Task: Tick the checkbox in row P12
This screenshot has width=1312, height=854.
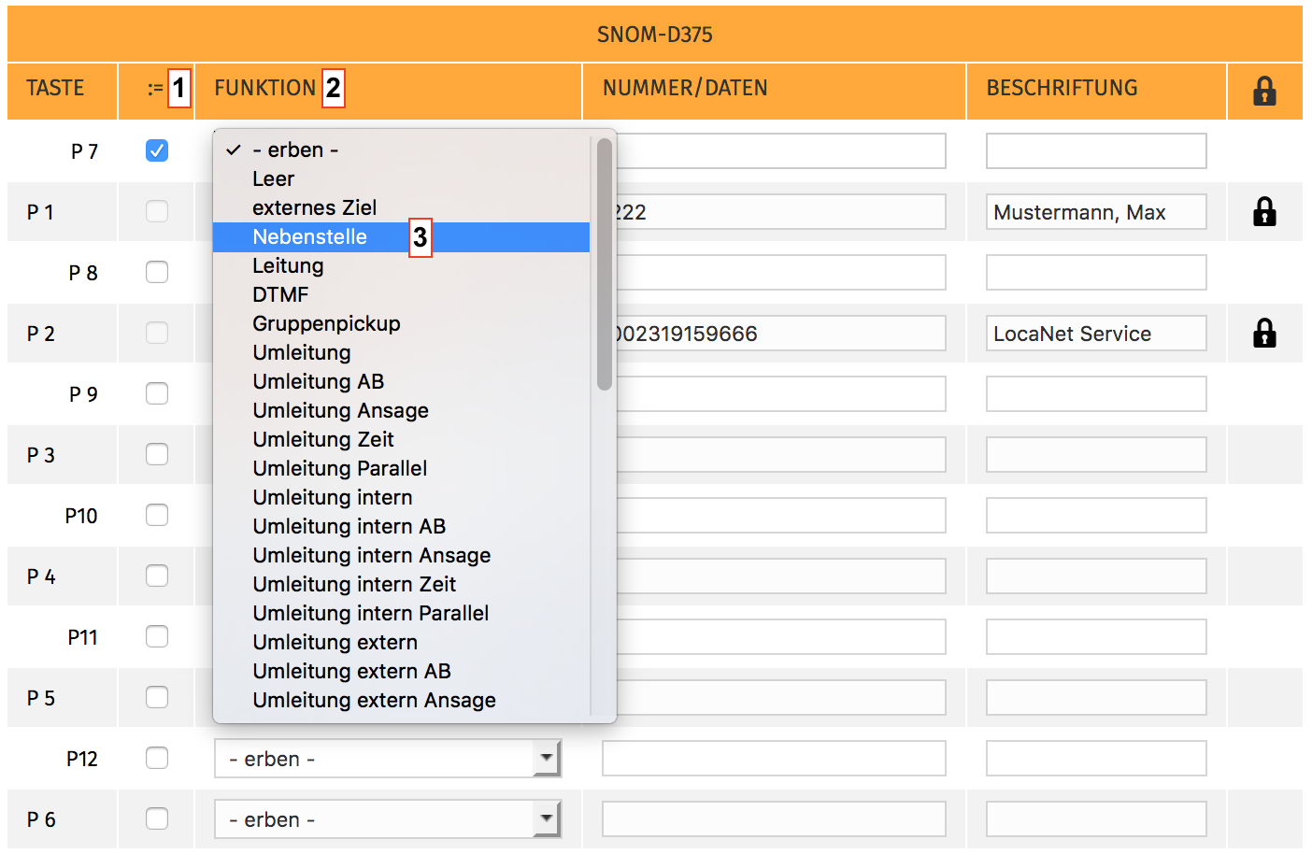Action: coord(157,758)
